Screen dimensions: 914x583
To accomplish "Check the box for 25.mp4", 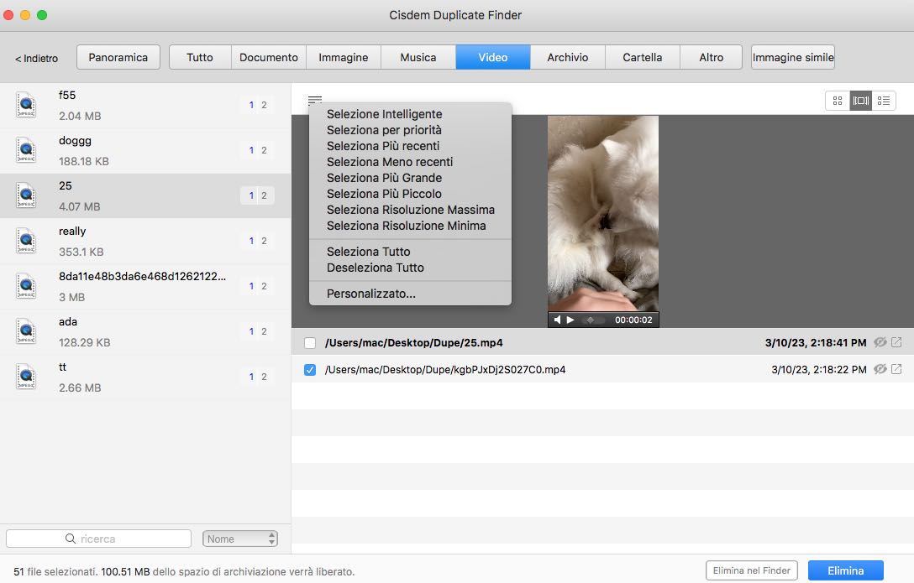I will click(310, 343).
